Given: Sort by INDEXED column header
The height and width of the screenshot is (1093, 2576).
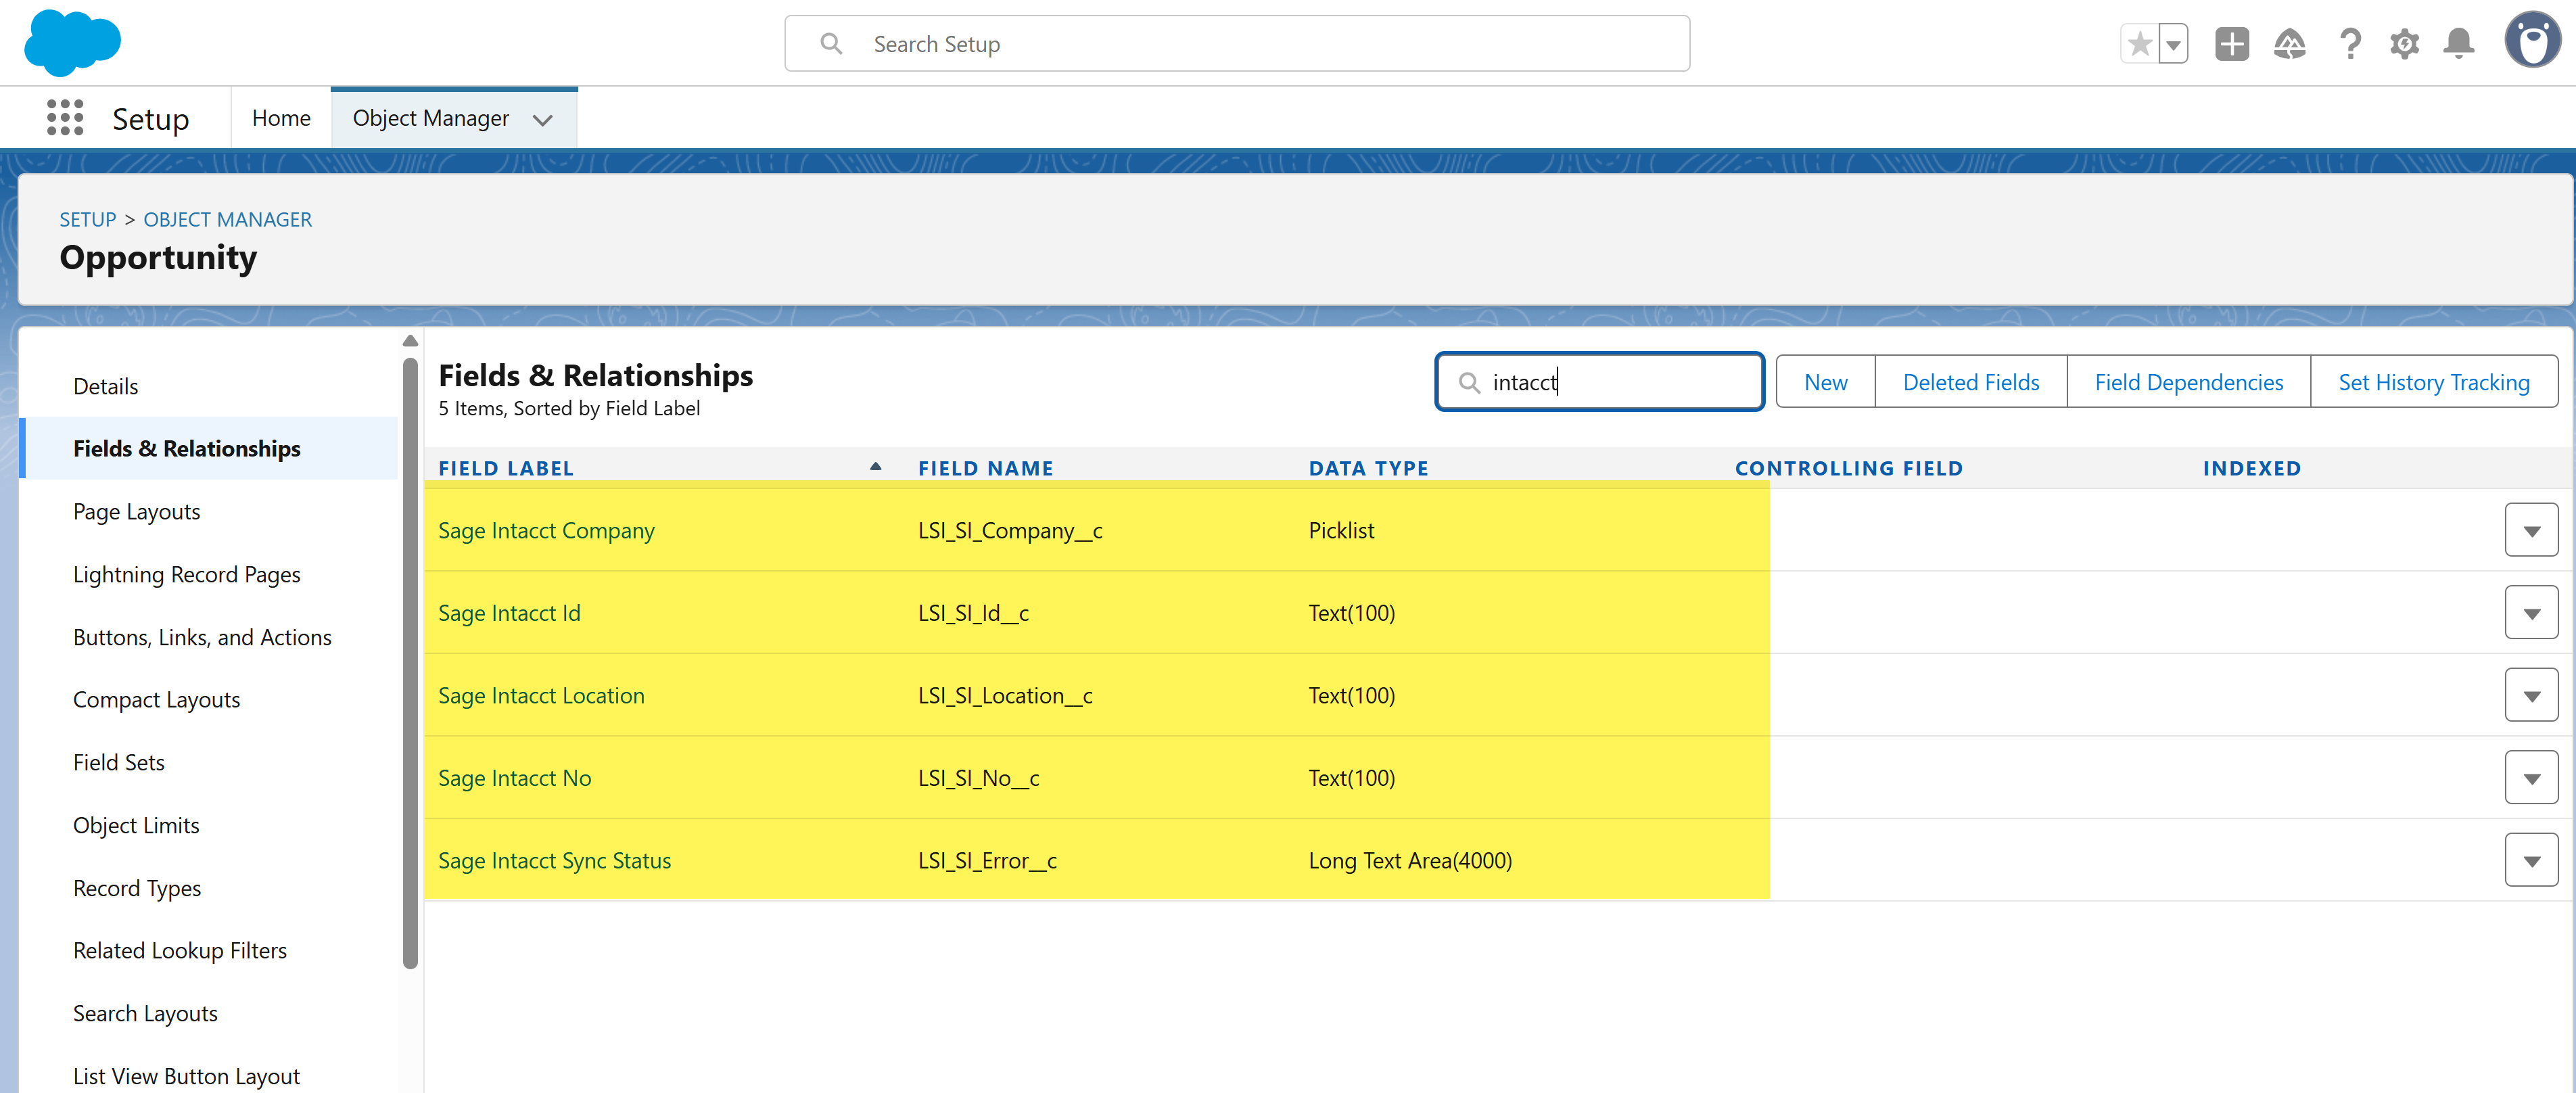Looking at the screenshot, I should (x=2251, y=468).
